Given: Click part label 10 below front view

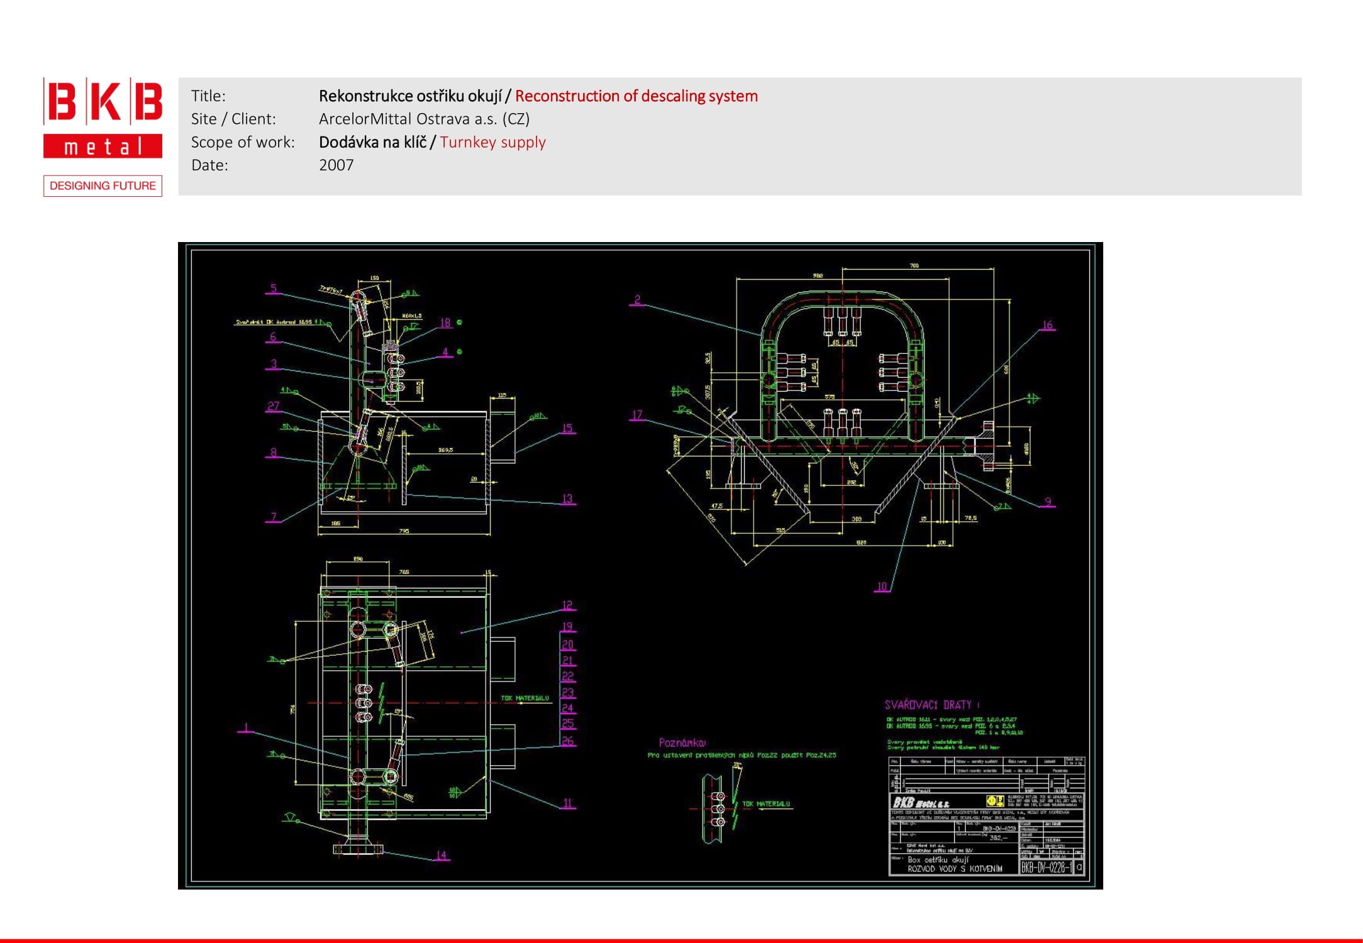Looking at the screenshot, I should tap(882, 586).
